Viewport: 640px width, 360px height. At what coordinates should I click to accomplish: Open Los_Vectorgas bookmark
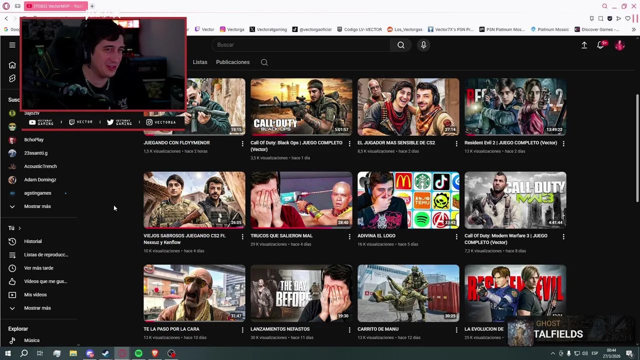coord(404,29)
